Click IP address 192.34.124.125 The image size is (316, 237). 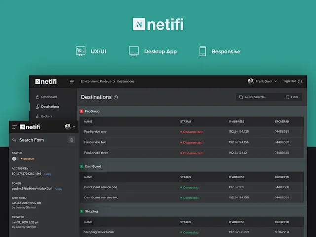click(x=238, y=132)
